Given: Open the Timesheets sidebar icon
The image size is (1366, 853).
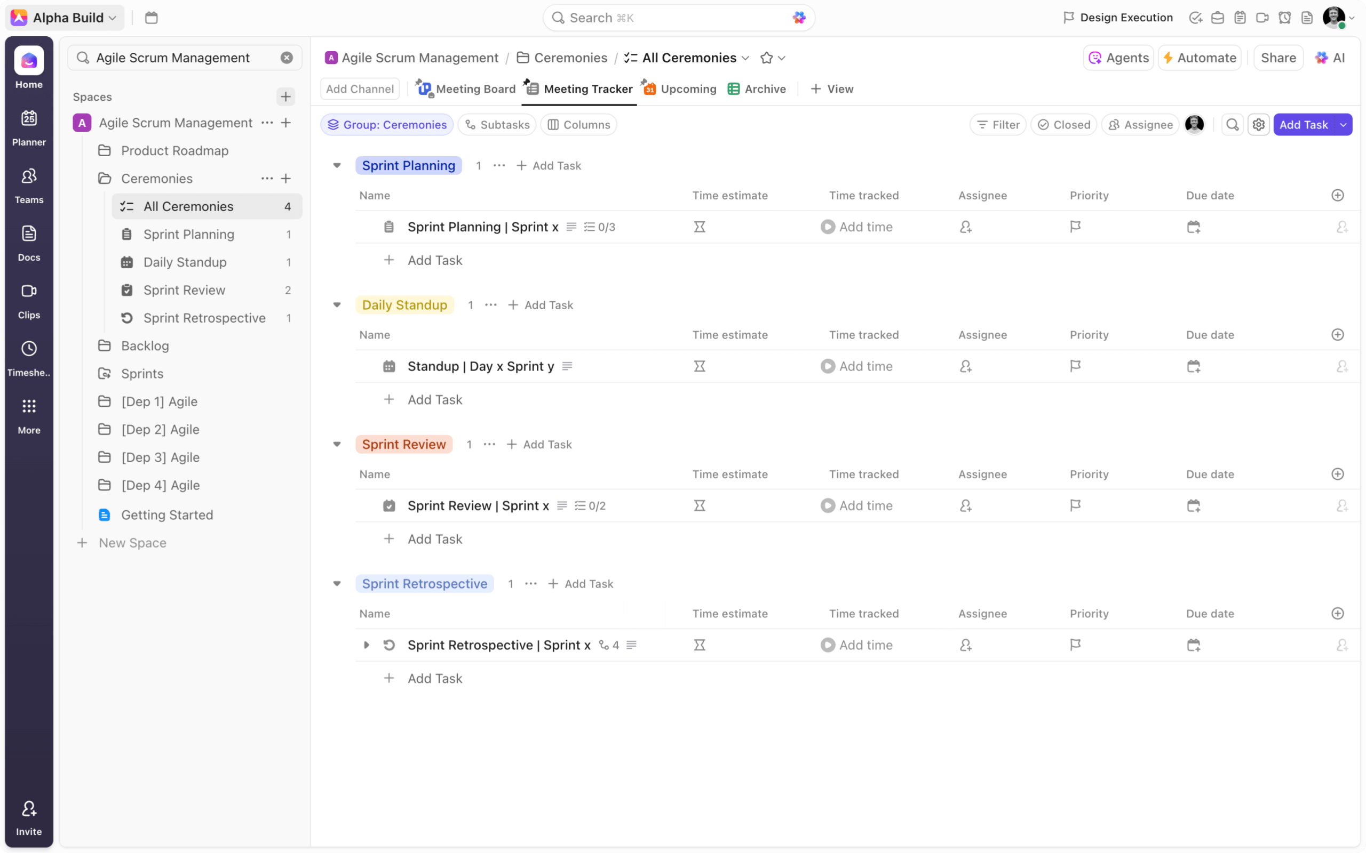Looking at the screenshot, I should pyautogui.click(x=29, y=358).
